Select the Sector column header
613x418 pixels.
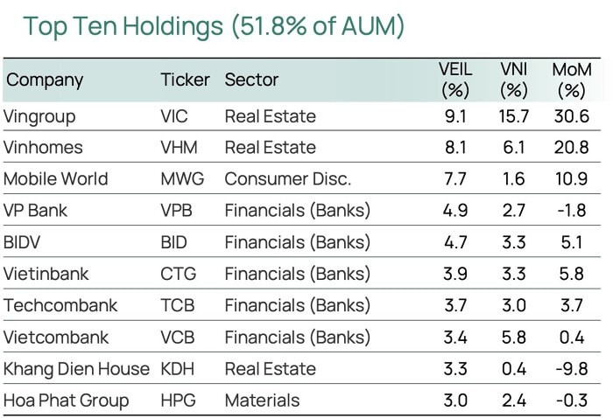coord(251,80)
